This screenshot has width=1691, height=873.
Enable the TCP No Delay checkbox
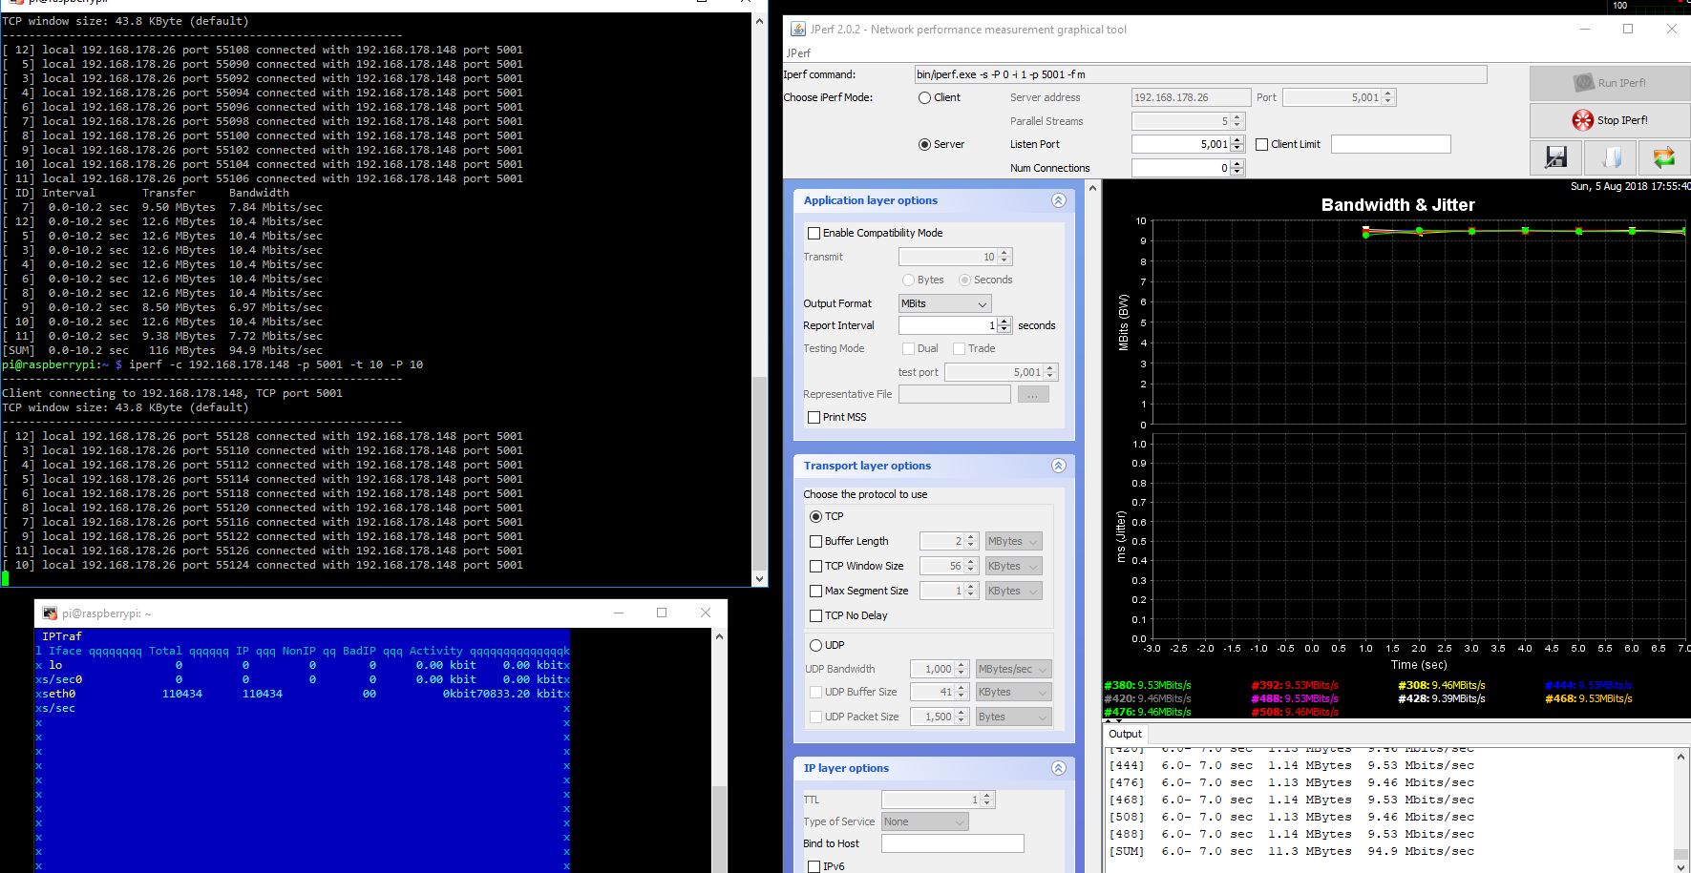(x=815, y=615)
